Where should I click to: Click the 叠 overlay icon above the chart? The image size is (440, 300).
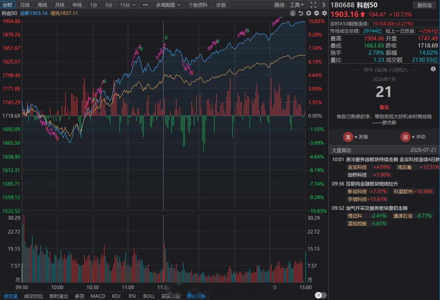(x=293, y=13)
